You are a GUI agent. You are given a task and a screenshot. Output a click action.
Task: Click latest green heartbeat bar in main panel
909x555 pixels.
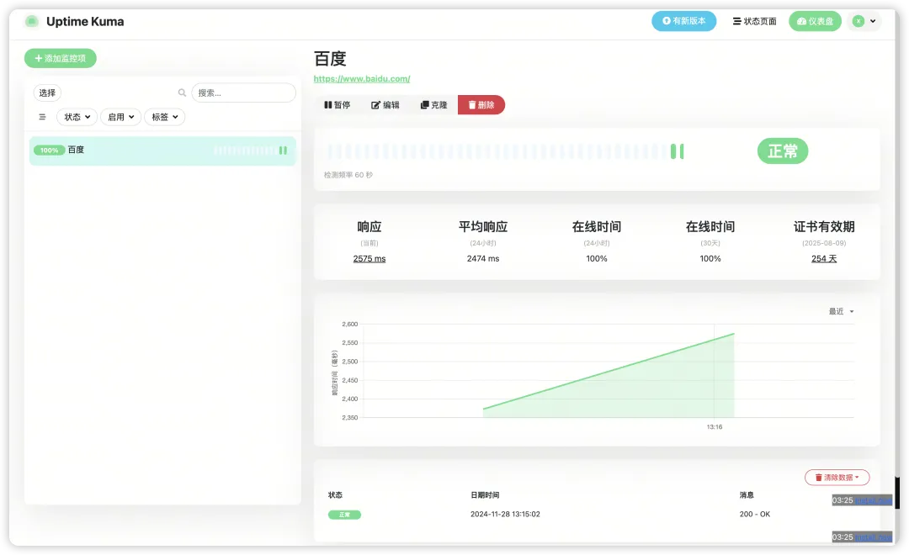click(x=682, y=151)
